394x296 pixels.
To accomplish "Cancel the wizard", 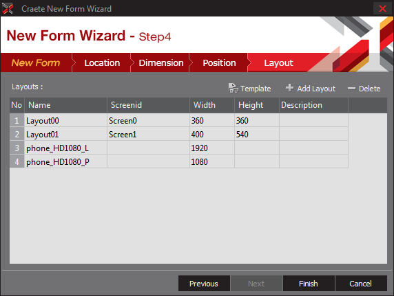I will (x=360, y=284).
